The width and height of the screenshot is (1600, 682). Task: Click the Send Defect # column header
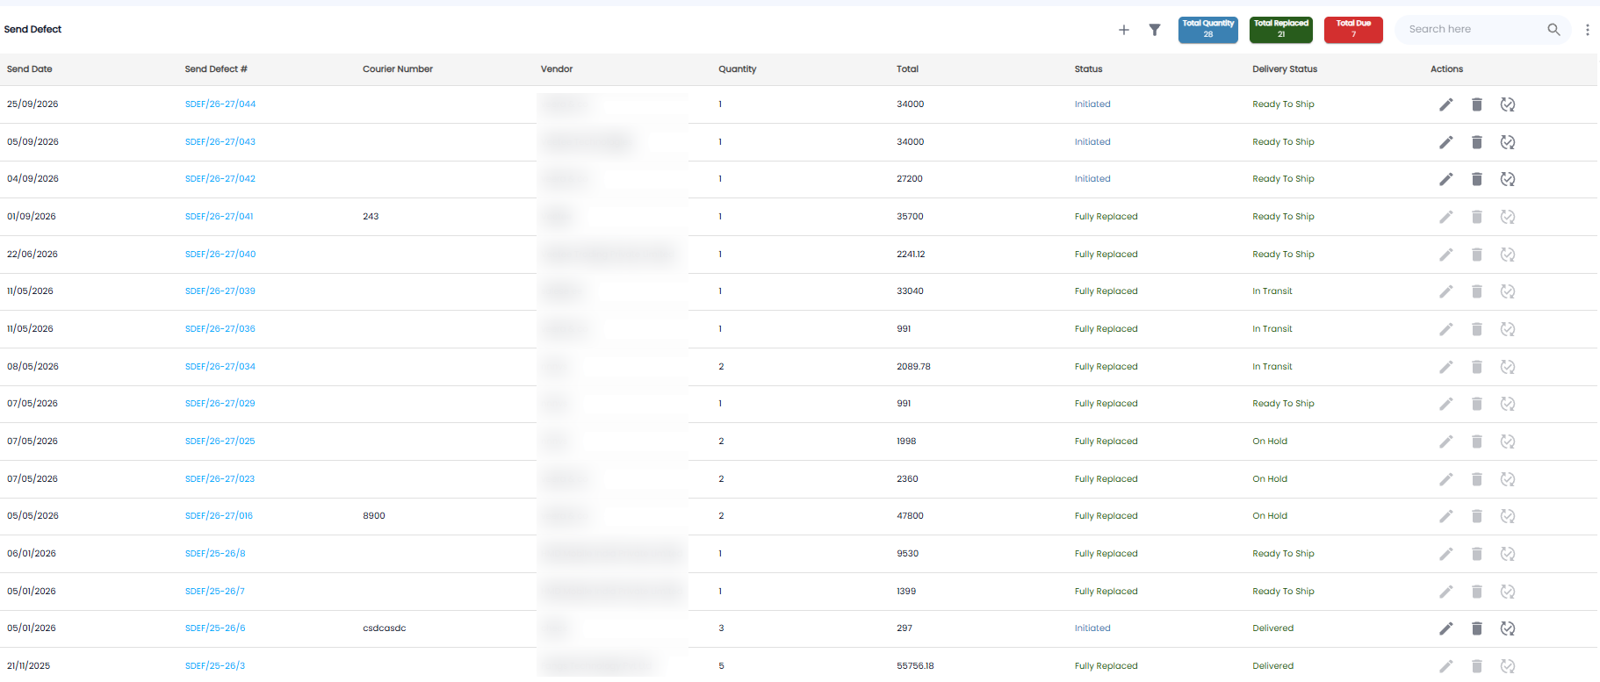(x=216, y=69)
